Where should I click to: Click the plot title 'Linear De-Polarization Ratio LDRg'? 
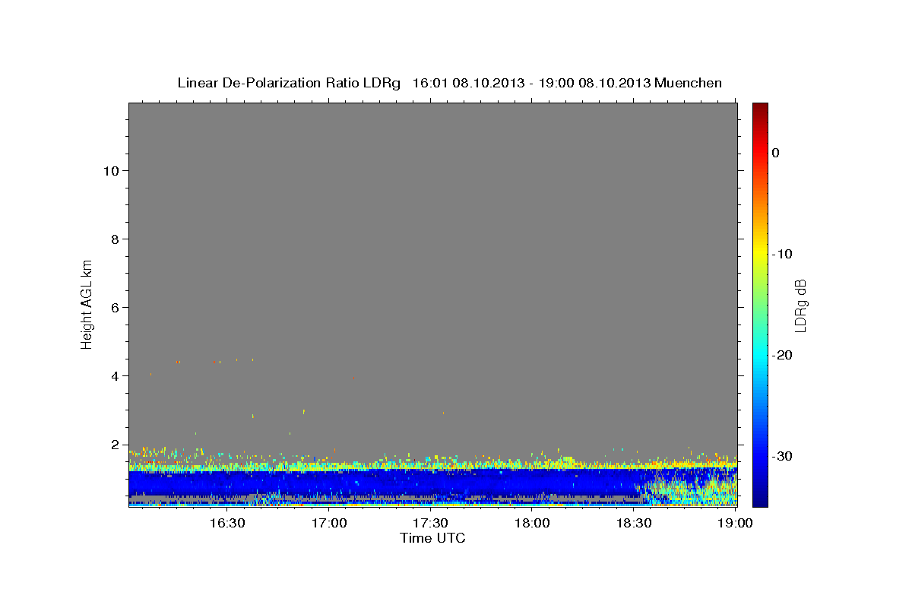pyautogui.click(x=288, y=83)
